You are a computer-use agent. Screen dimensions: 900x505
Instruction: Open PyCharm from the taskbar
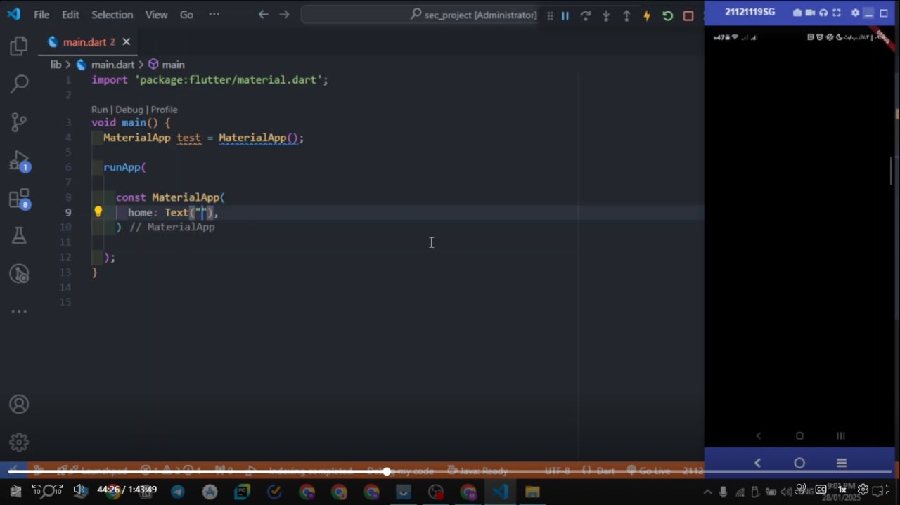click(242, 492)
